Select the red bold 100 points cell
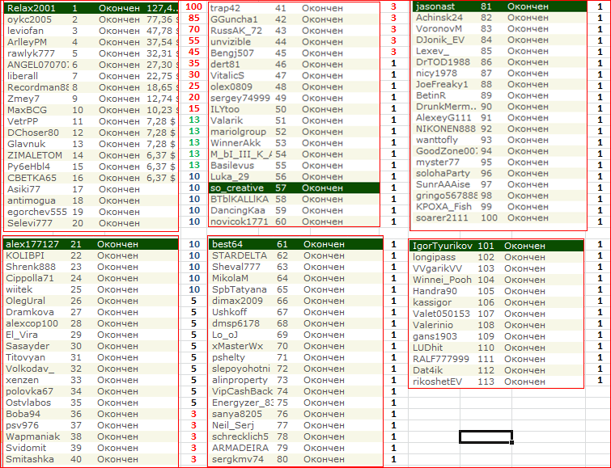The height and width of the screenshot is (468, 611). coord(193,7)
